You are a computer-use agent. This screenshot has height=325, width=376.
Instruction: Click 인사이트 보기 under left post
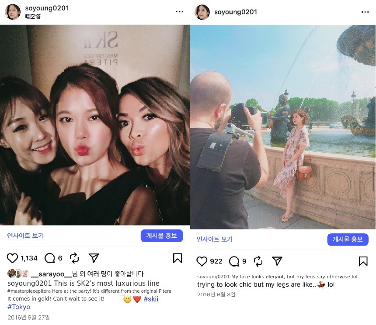[x=25, y=236]
